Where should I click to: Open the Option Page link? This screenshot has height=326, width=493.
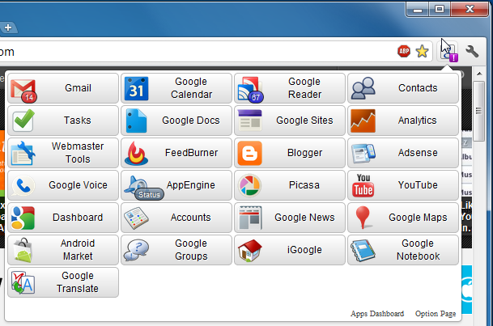pos(436,313)
